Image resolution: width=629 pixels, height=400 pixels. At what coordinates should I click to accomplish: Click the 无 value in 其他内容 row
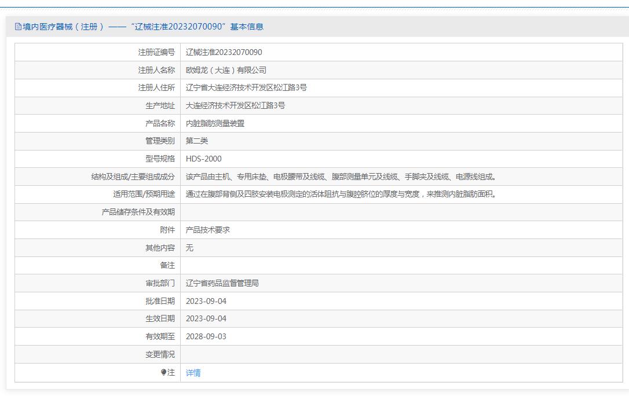click(189, 248)
